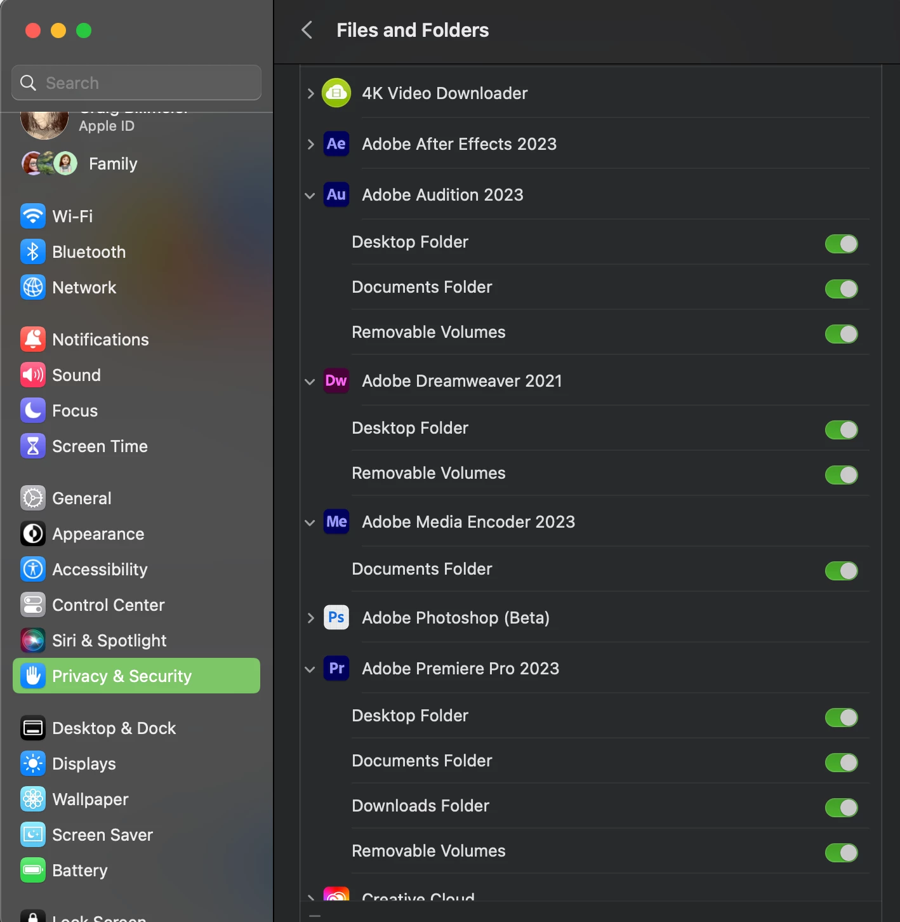Image resolution: width=900 pixels, height=922 pixels.
Task: Select the Adobe Media Encoder 2023 label
Action: point(468,522)
